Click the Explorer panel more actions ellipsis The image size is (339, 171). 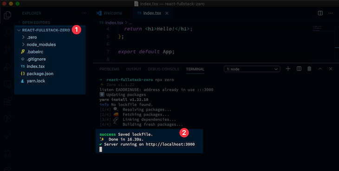[84, 13]
